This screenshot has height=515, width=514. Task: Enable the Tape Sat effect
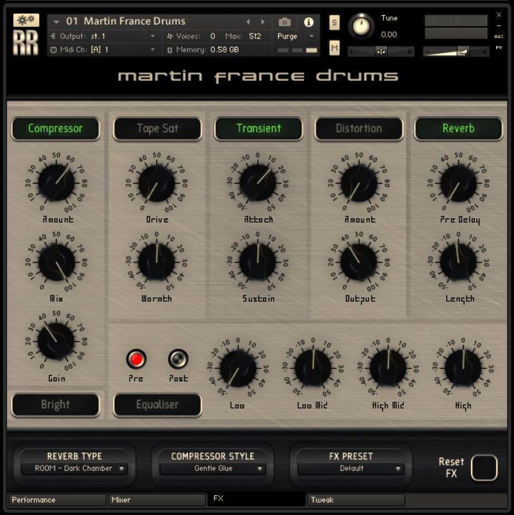pos(157,128)
